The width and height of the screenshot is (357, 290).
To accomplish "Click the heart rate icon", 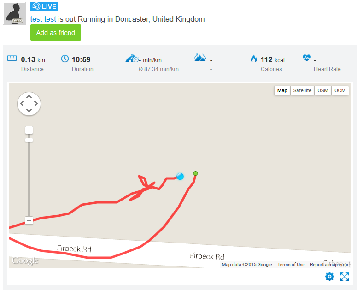I will click(307, 58).
